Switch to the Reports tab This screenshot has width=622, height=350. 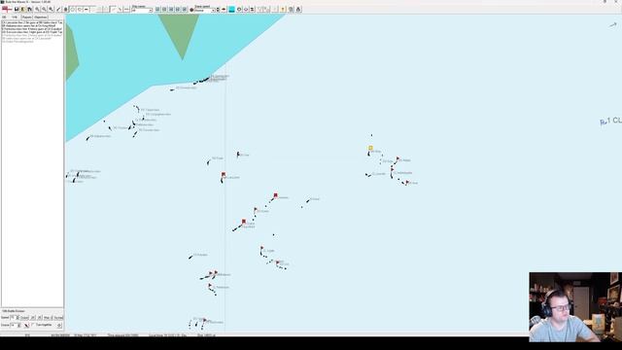(26, 17)
